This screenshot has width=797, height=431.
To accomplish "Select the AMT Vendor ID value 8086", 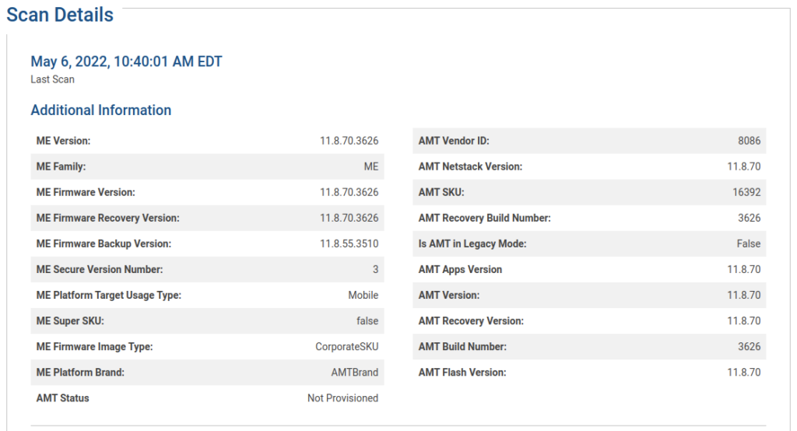I will (750, 141).
